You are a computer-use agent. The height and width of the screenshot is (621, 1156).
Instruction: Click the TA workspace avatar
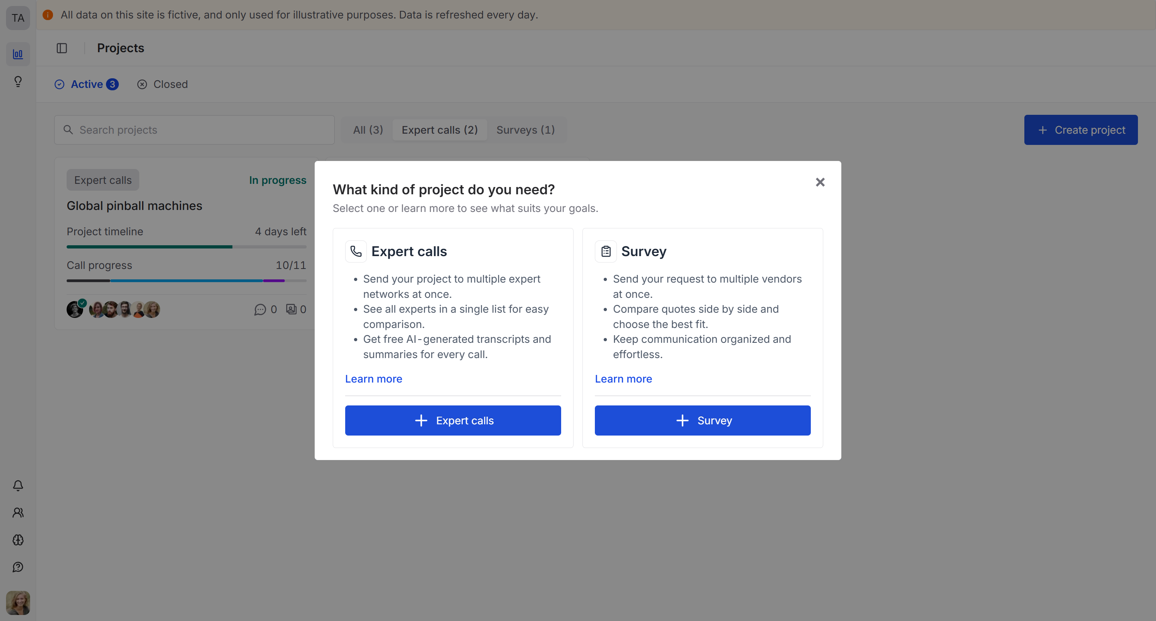18,18
